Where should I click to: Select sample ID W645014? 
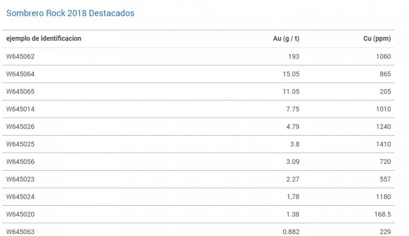[20, 109]
